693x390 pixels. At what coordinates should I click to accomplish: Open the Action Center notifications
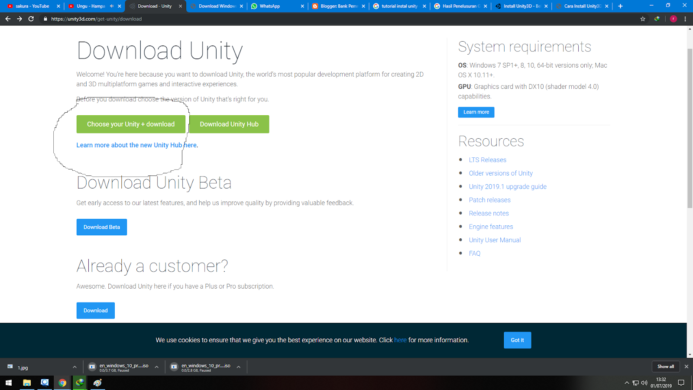point(681,383)
